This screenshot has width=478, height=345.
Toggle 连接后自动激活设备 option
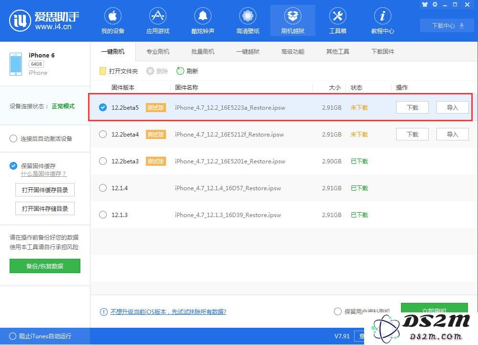pos(13,138)
